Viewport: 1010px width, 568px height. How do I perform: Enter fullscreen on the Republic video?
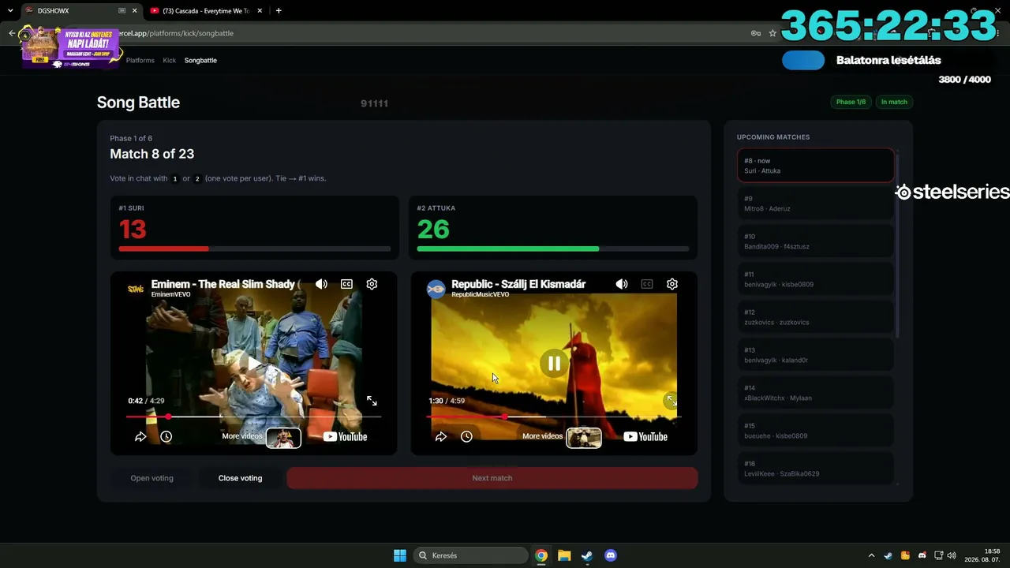(x=671, y=401)
